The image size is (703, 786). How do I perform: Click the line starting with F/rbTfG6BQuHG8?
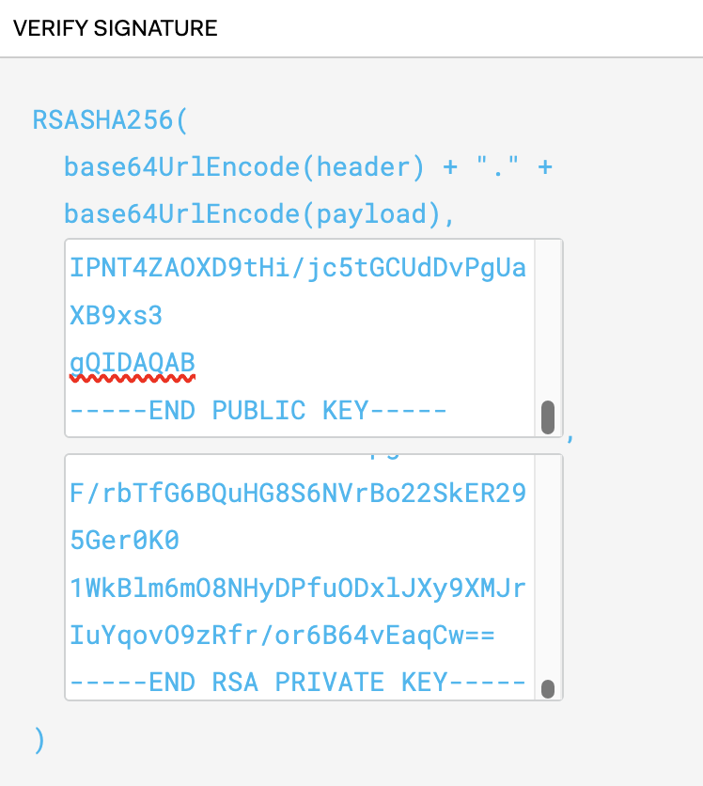click(298, 495)
